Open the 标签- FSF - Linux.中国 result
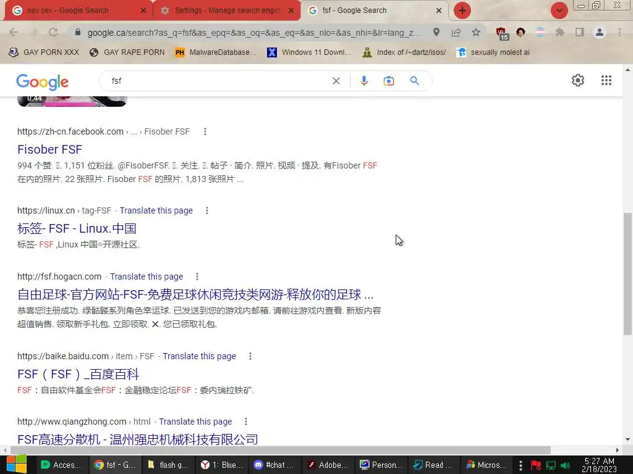 77,228
